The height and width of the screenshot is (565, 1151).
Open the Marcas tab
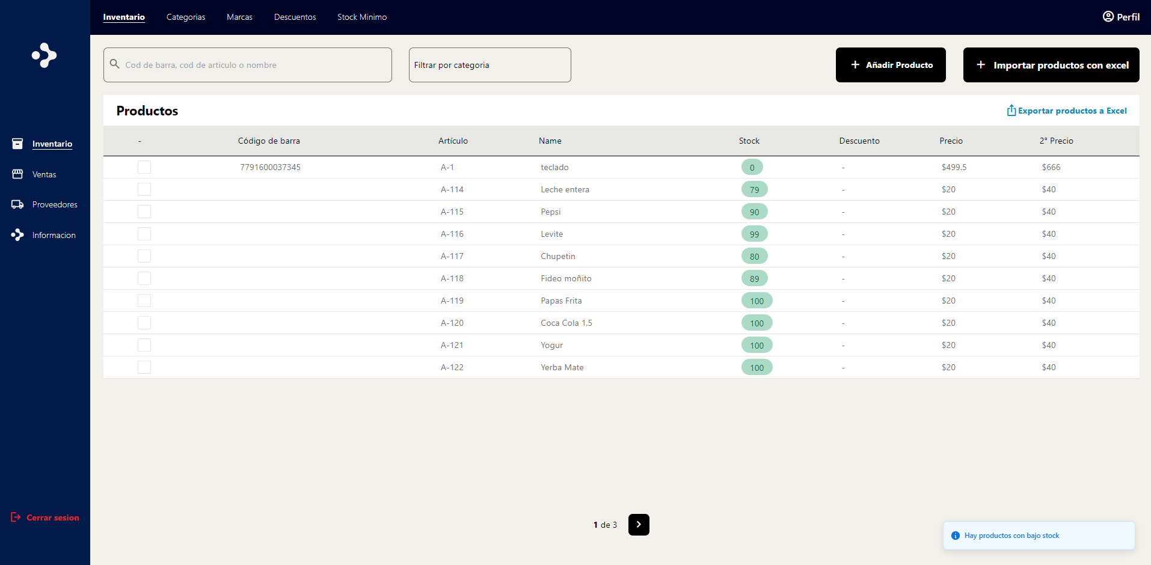coord(239,17)
